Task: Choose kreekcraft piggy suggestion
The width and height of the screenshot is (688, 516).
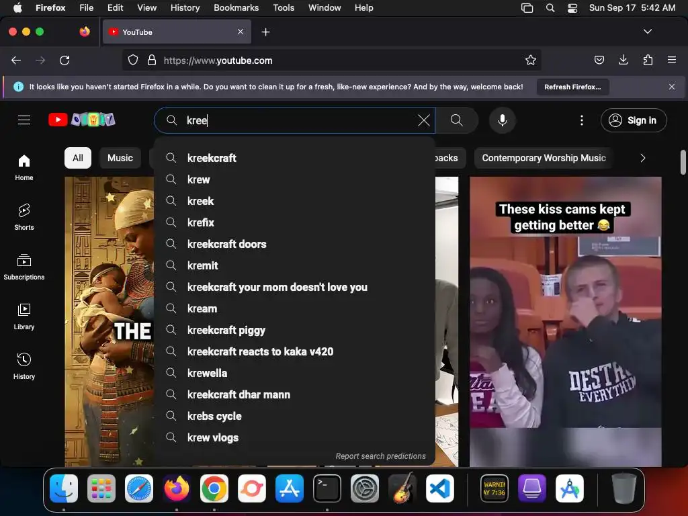Action: (294, 330)
